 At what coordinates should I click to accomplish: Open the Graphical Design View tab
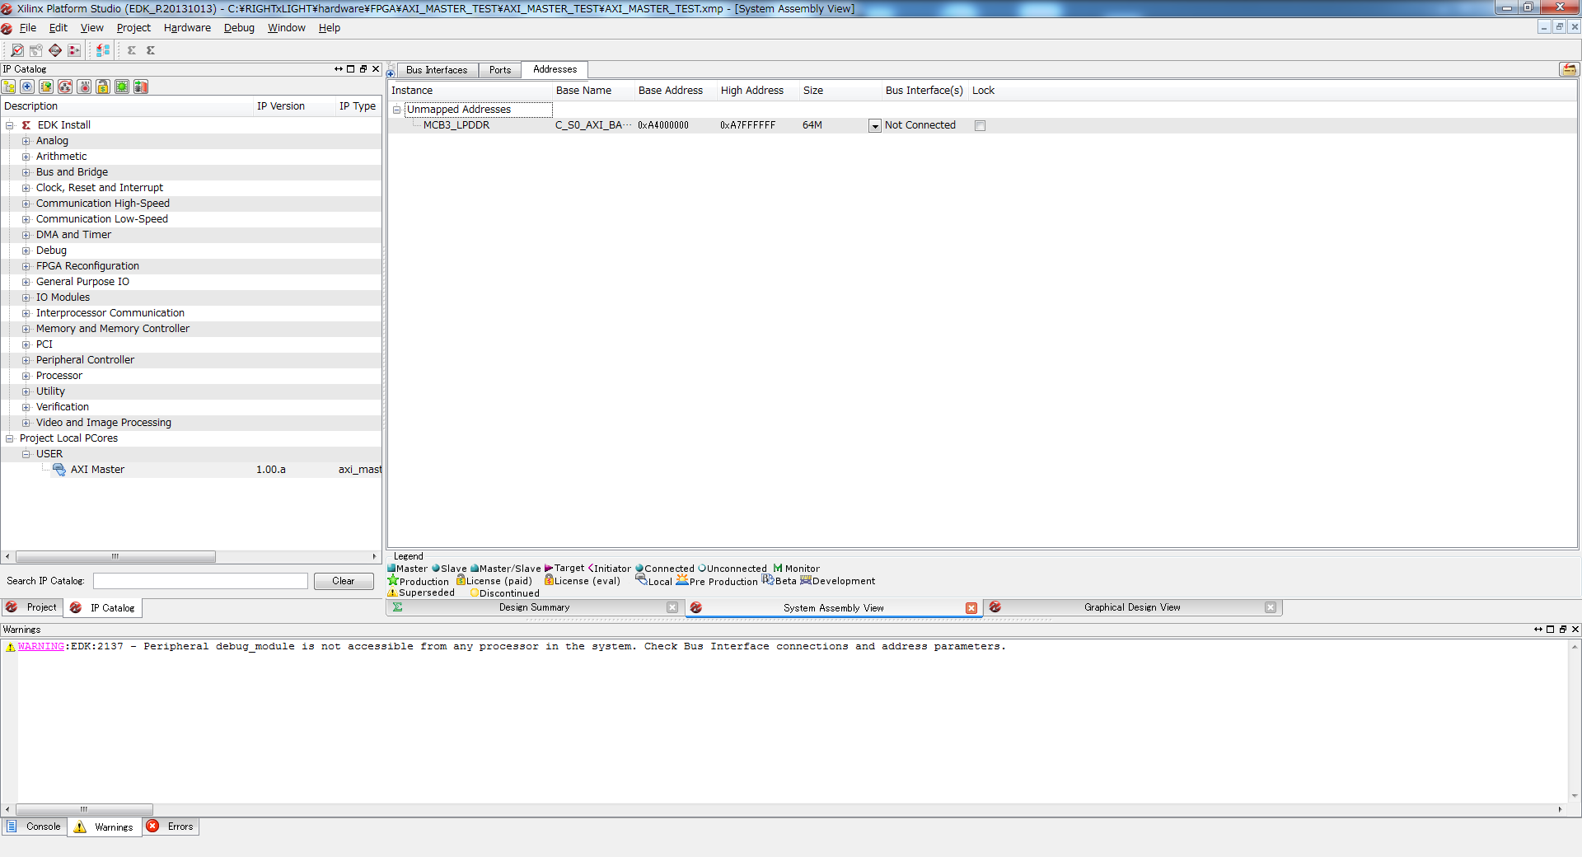[1132, 607]
